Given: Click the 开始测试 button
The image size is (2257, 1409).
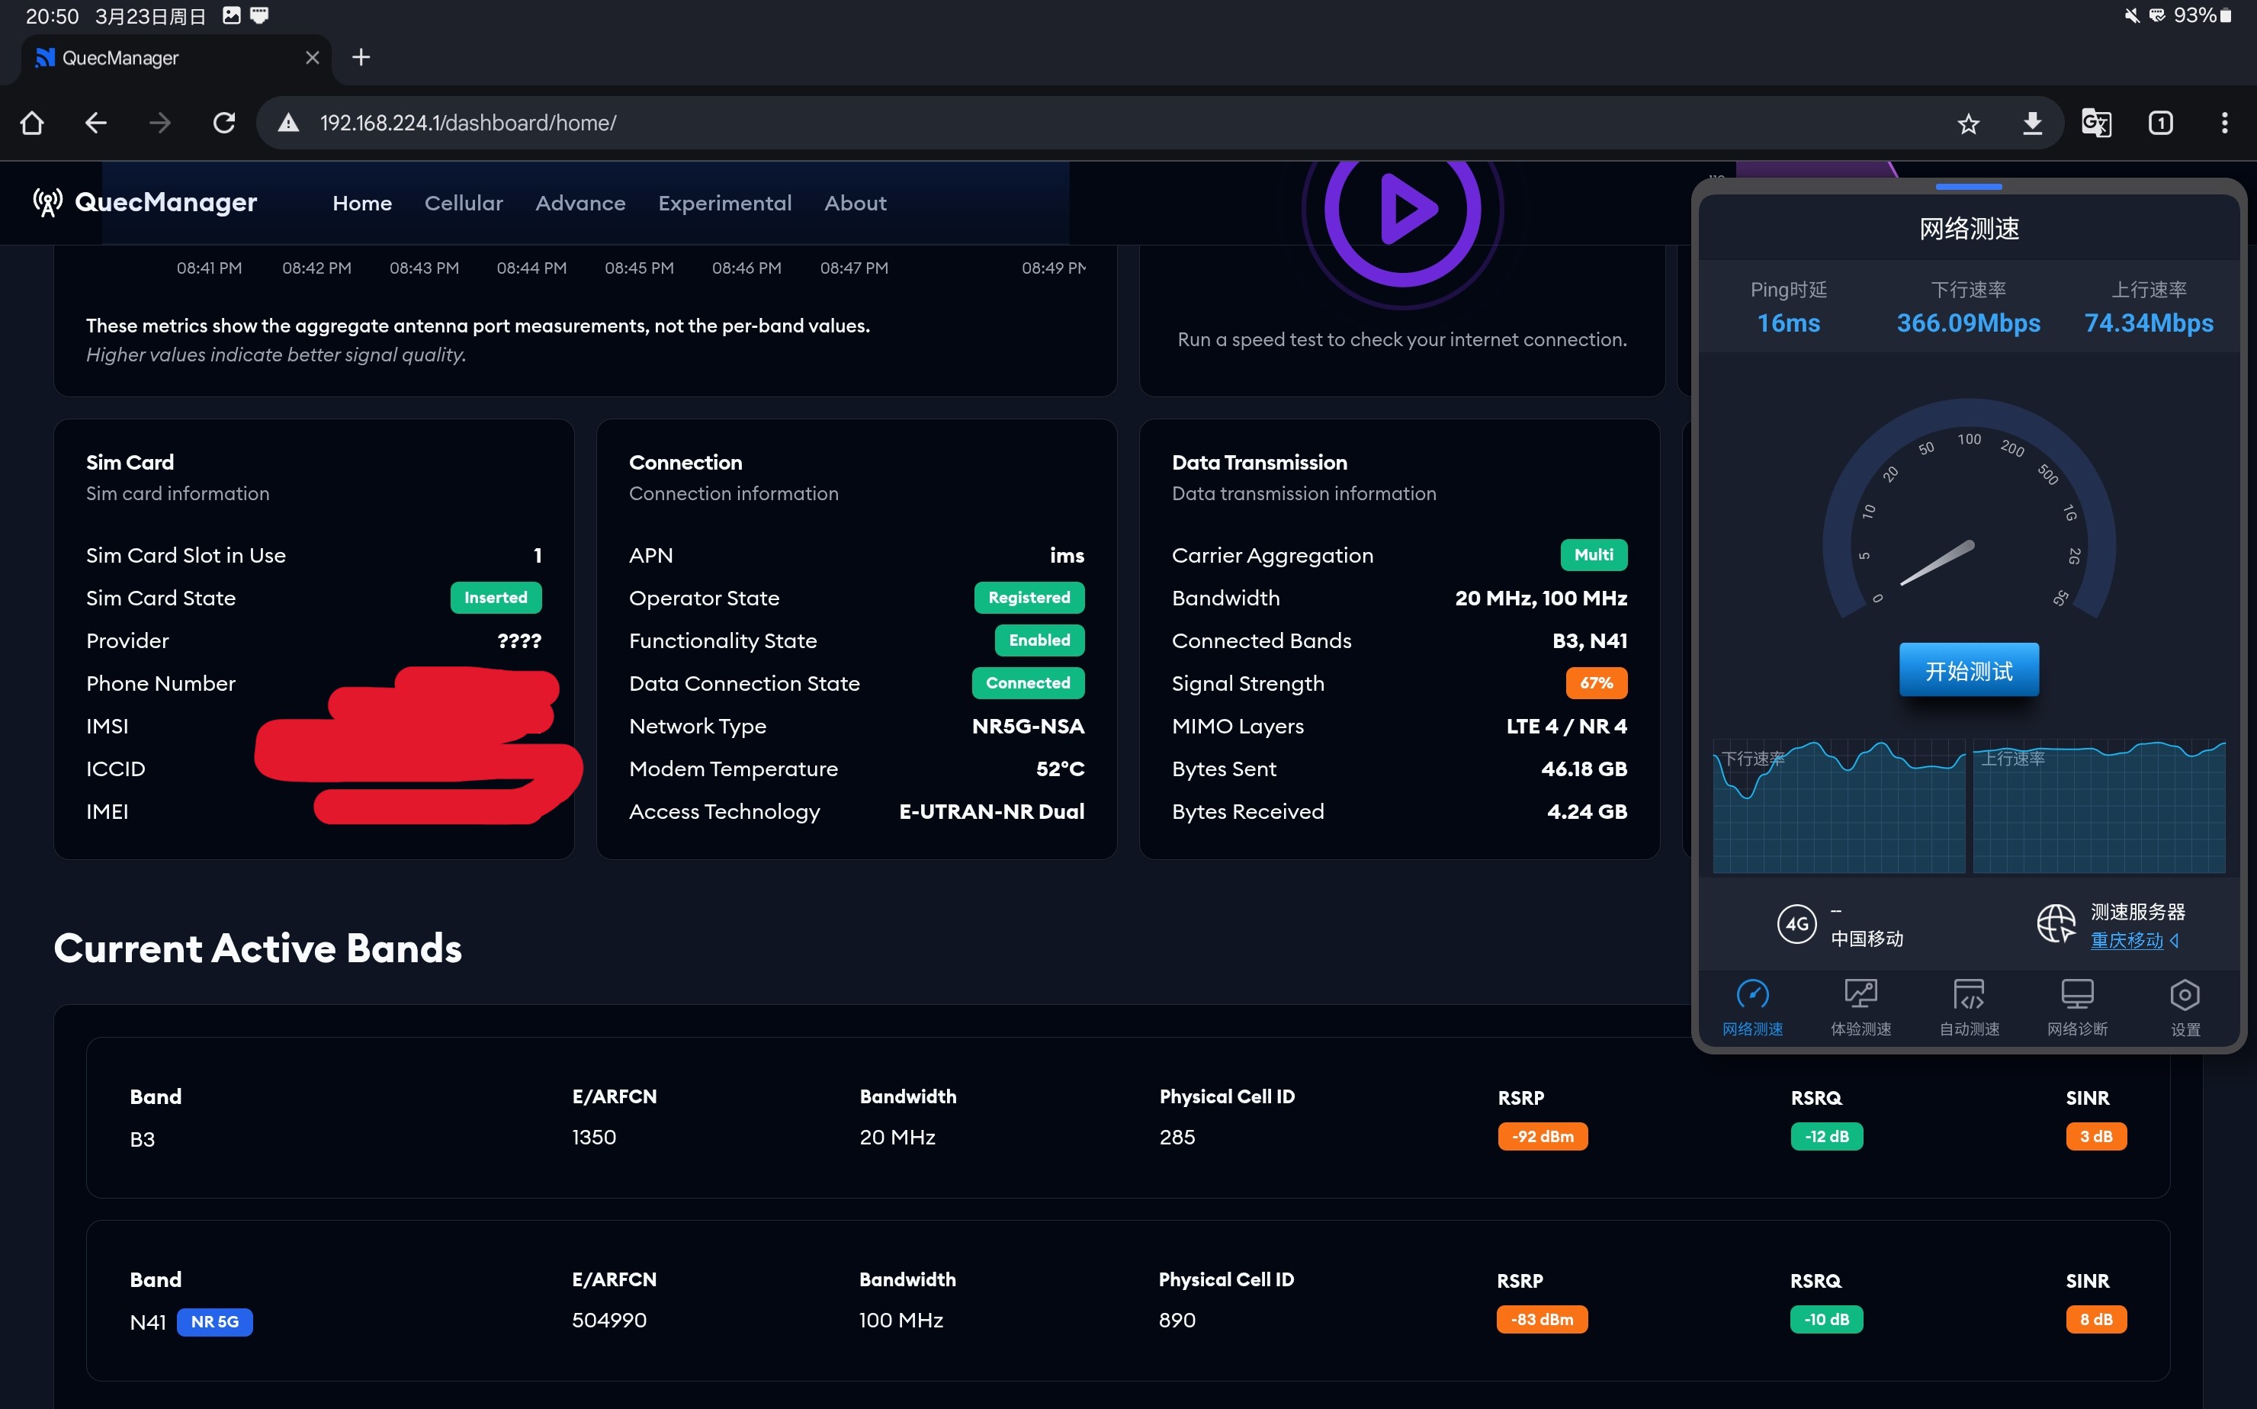Looking at the screenshot, I should pos(1968,670).
